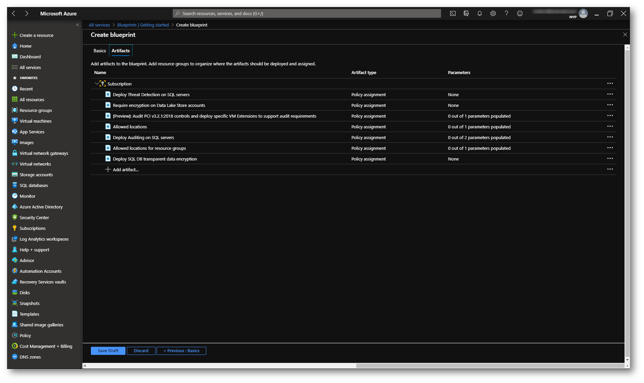Open Deploy Threat Detection on SQL servers artifact
Image resolution: width=644 pixels, height=383 pixels.
coord(151,95)
